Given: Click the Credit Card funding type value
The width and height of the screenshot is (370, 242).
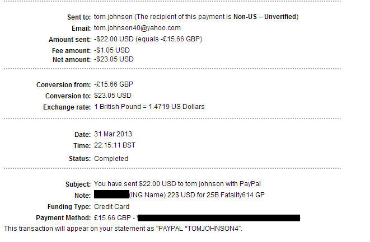Looking at the screenshot, I should coord(111,207).
